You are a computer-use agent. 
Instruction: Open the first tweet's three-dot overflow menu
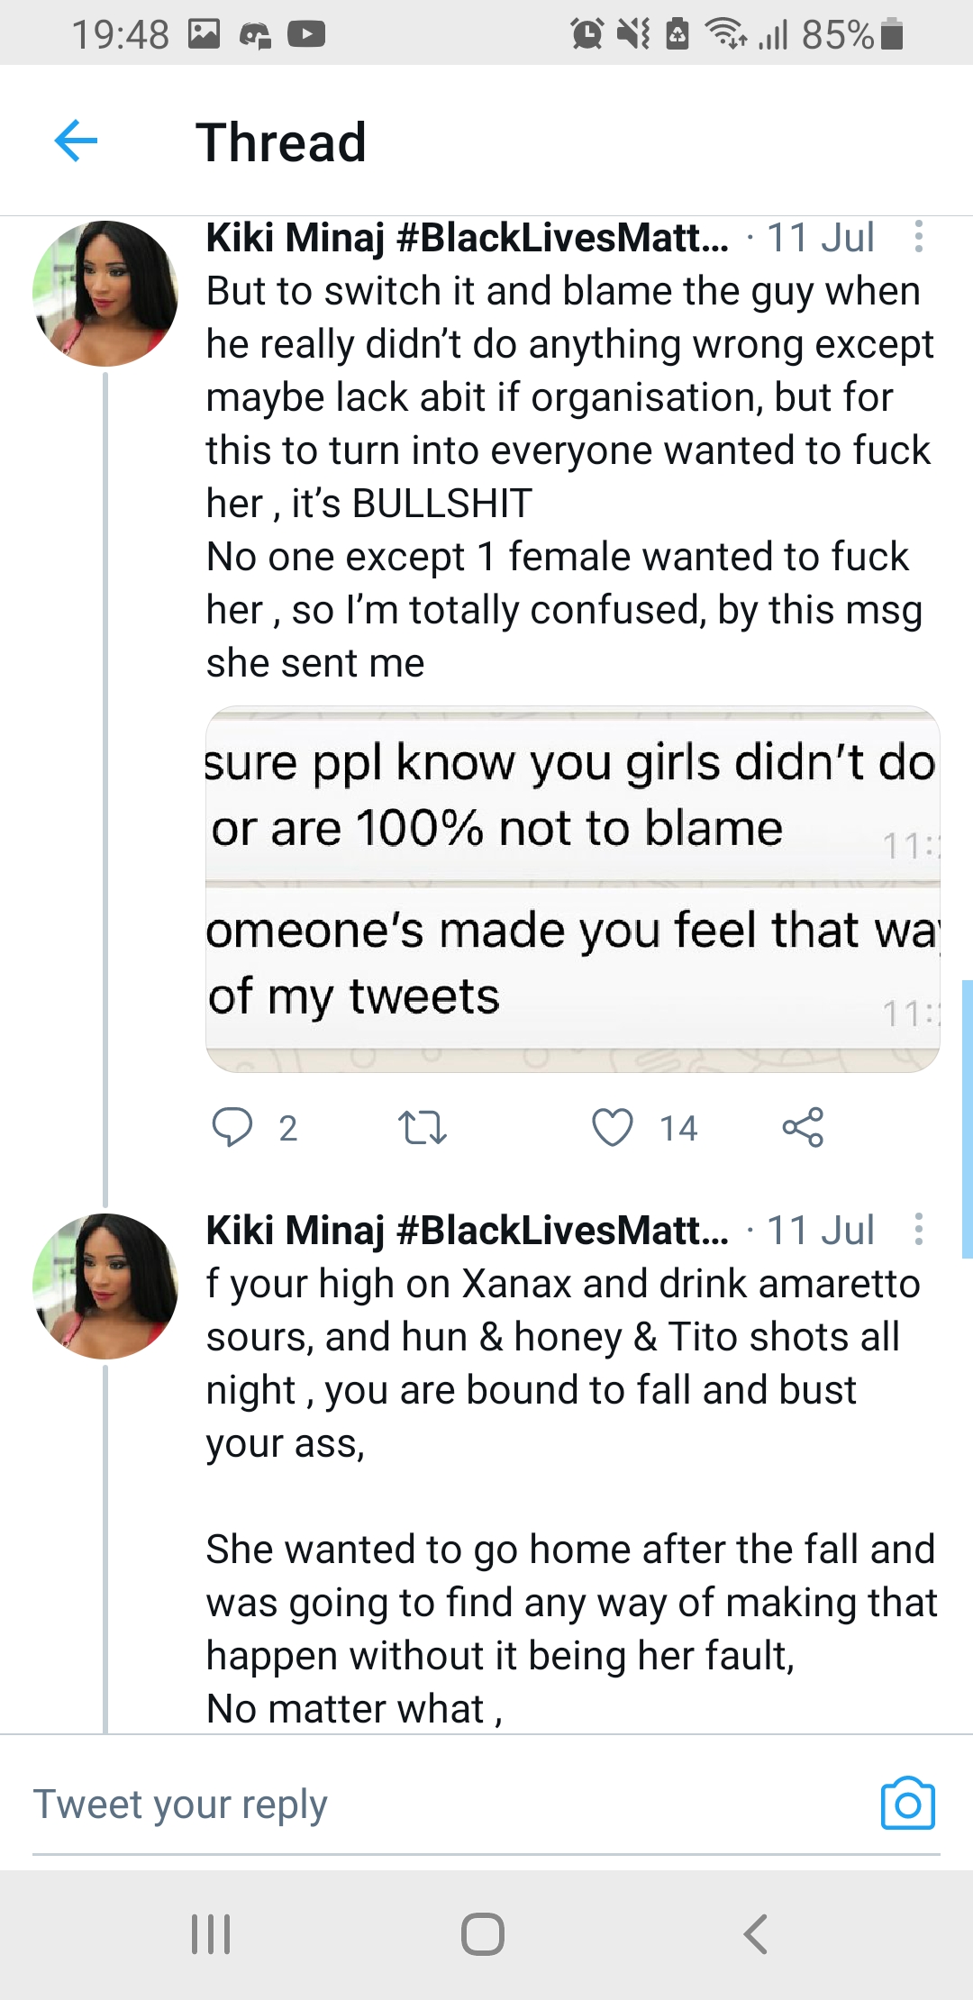click(918, 237)
